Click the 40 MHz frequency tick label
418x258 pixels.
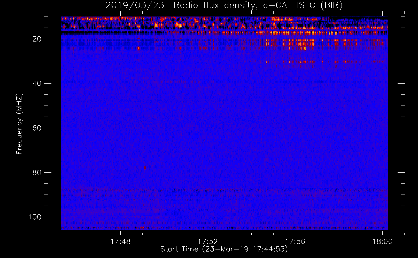click(x=37, y=84)
